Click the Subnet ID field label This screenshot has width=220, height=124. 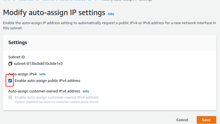pos(16,57)
